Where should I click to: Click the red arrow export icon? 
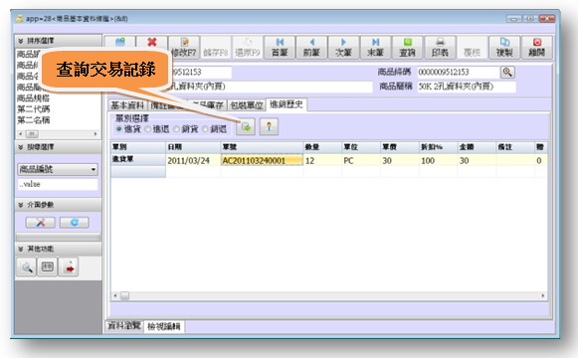pos(69,267)
